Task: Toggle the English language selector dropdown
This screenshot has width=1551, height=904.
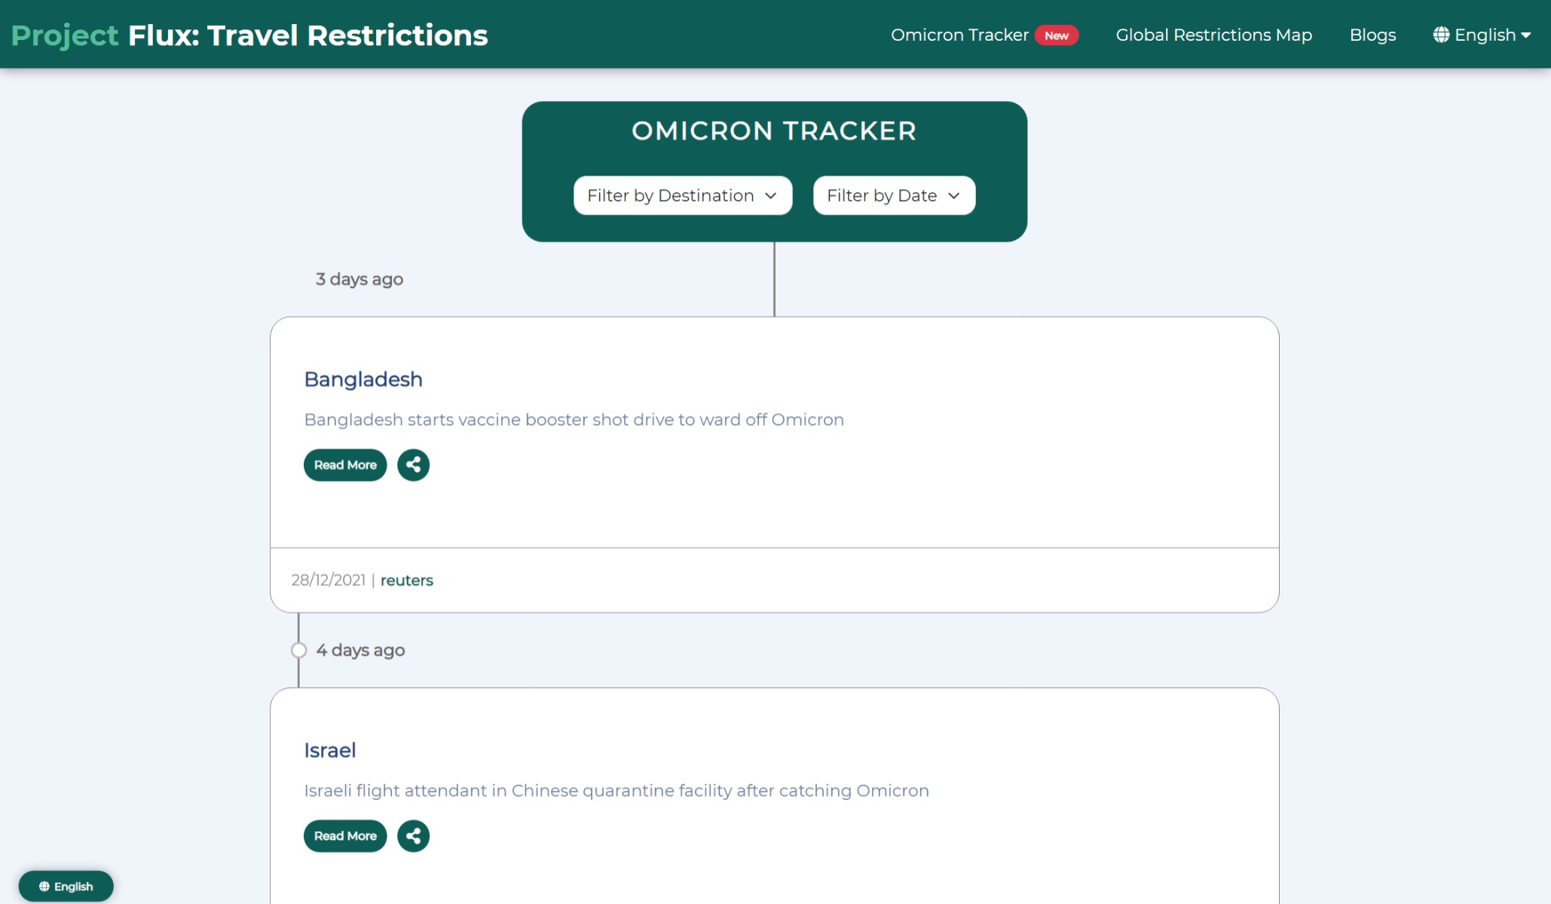Action: (1485, 35)
